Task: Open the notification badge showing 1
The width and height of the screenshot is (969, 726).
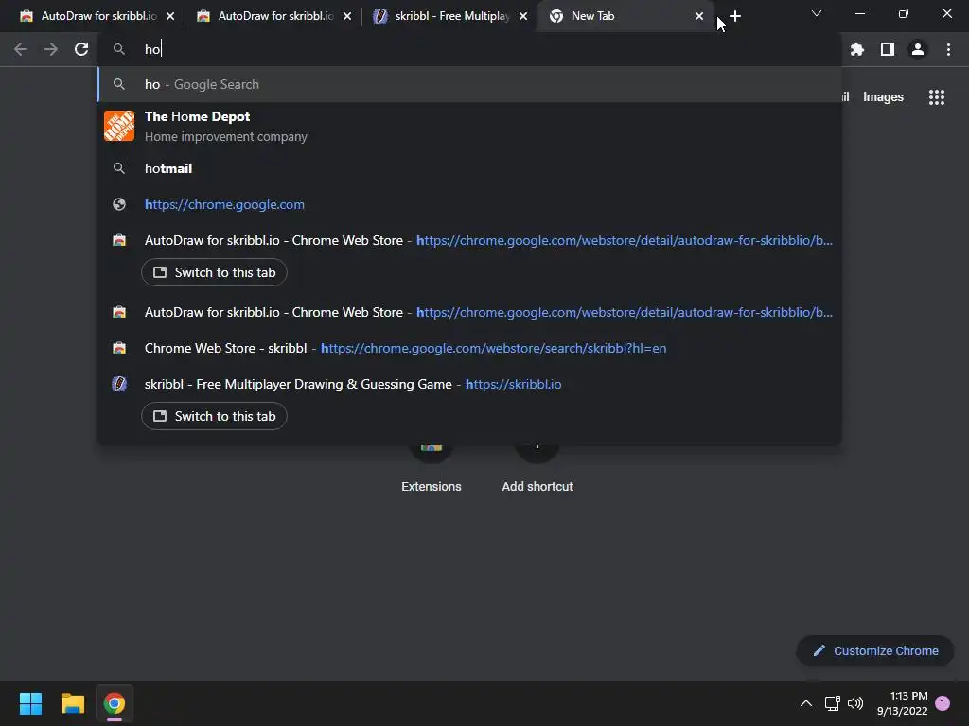Action: click(x=943, y=703)
